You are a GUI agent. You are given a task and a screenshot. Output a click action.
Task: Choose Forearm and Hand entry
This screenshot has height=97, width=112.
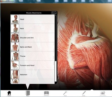pos(33,65)
